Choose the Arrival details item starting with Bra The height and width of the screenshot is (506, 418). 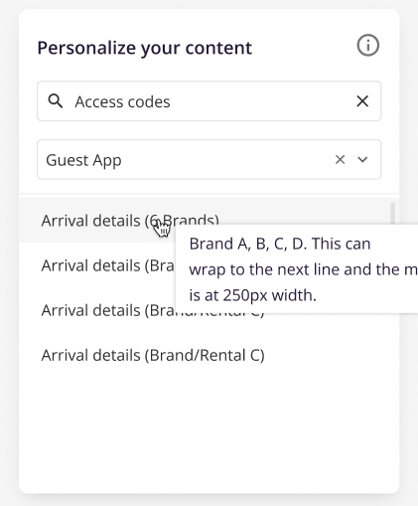107,265
